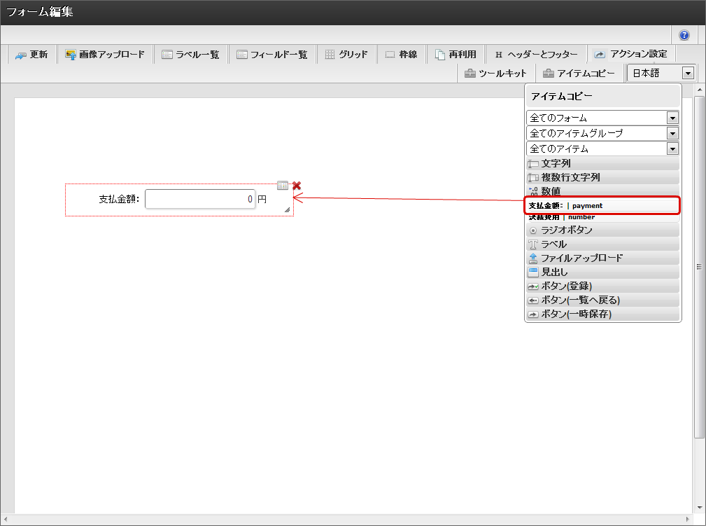706x526 pixels.
Task: Click the 更新 update toolbar button
Action: point(31,55)
